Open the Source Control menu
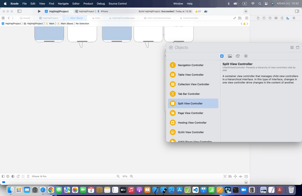Viewport: 302px width, 196px height. tap(118, 4)
